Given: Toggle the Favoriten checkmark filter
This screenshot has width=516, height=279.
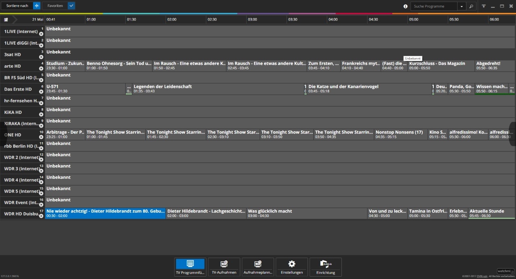Looking at the screenshot, I should pos(71,6).
